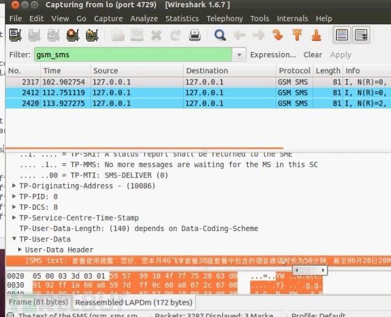The width and height of the screenshot is (391, 317).
Task: Open the capture interfaces list icon
Action: [15, 35]
